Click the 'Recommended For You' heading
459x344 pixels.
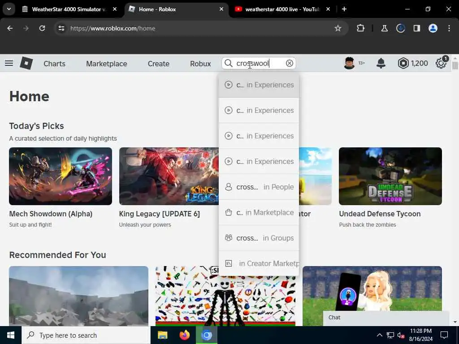58,255
